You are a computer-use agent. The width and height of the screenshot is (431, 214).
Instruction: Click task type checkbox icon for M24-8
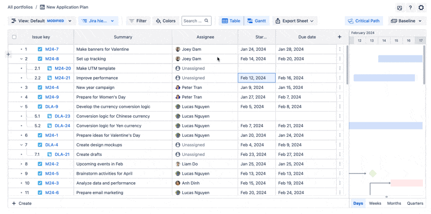click(x=40, y=59)
